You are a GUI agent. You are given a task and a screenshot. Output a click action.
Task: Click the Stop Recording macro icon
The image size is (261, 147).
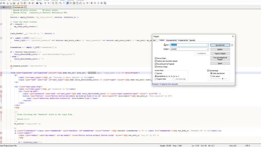click(95, 3)
